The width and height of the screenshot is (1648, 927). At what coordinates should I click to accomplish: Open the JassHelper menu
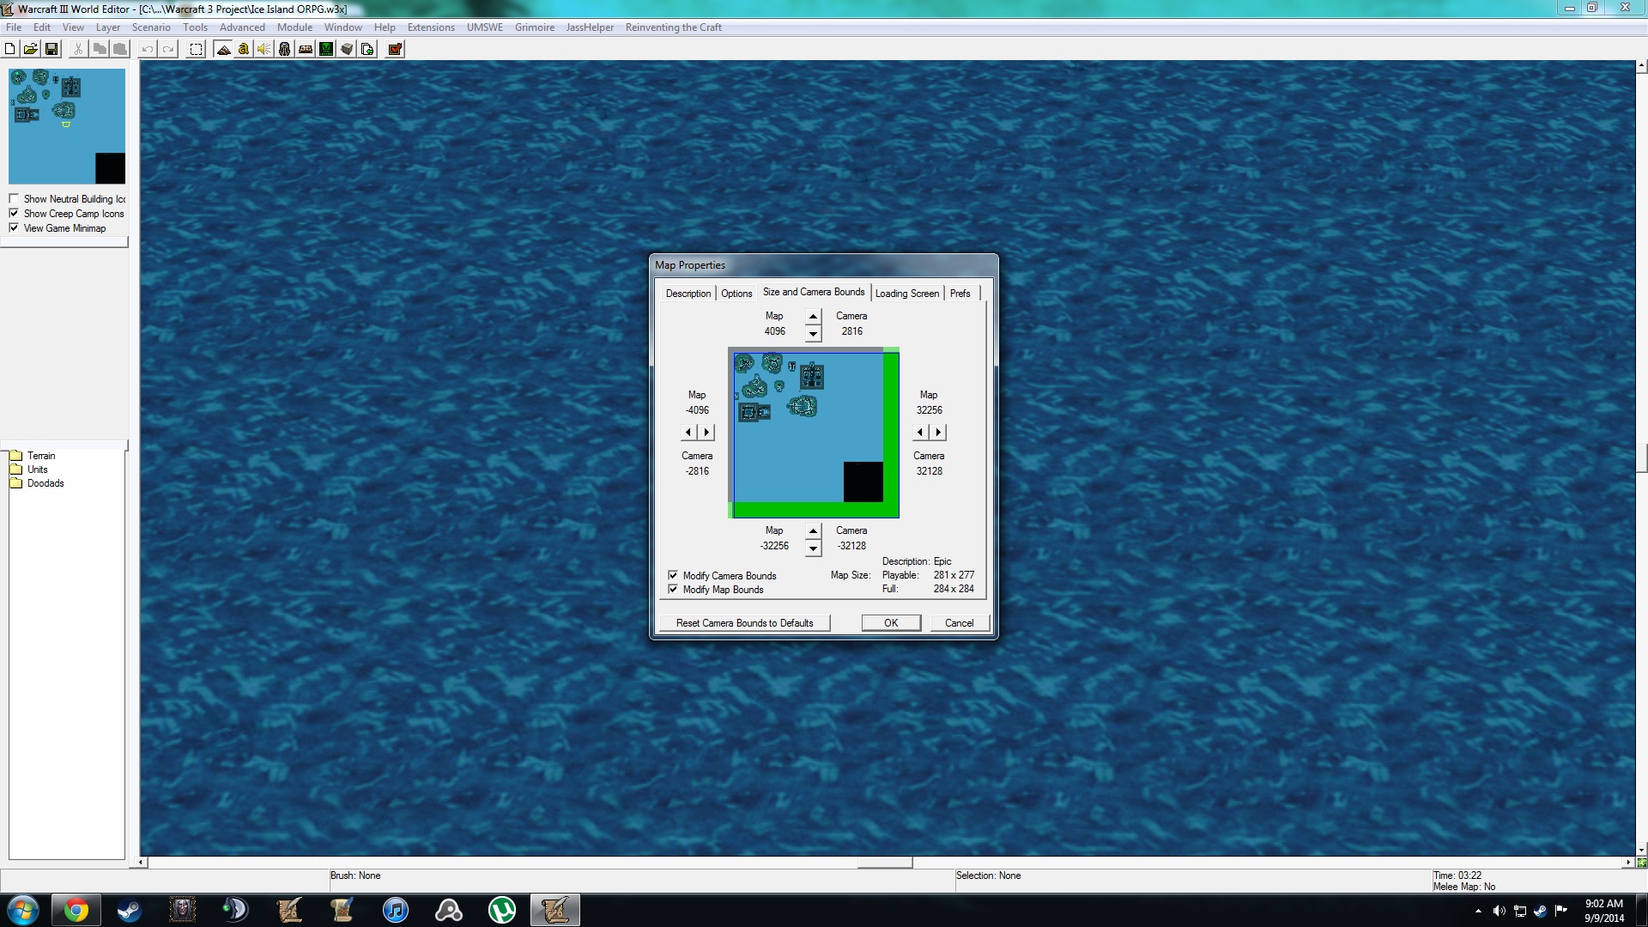[x=590, y=27]
